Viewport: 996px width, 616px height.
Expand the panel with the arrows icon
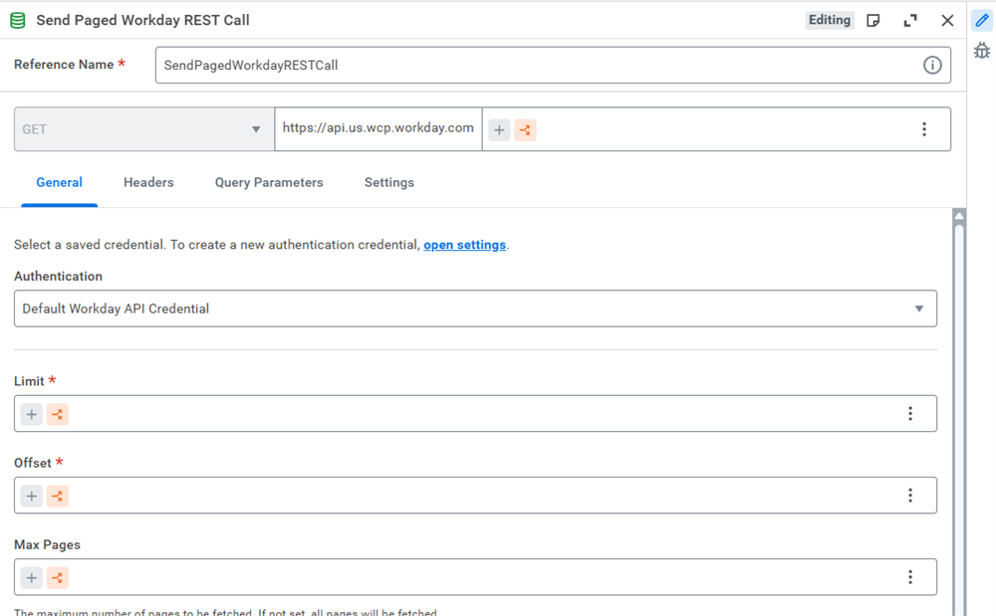pyautogui.click(x=910, y=20)
